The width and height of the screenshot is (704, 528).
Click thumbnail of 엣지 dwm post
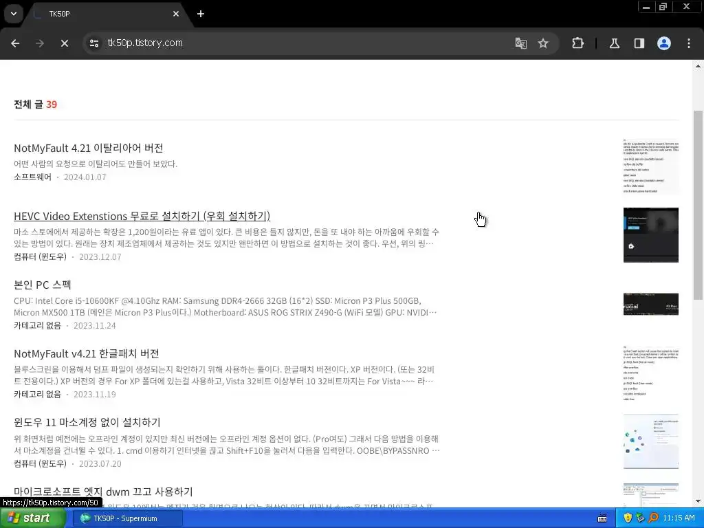[x=650, y=495]
